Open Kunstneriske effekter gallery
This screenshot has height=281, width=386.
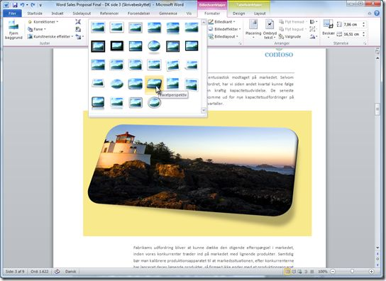click(50, 36)
